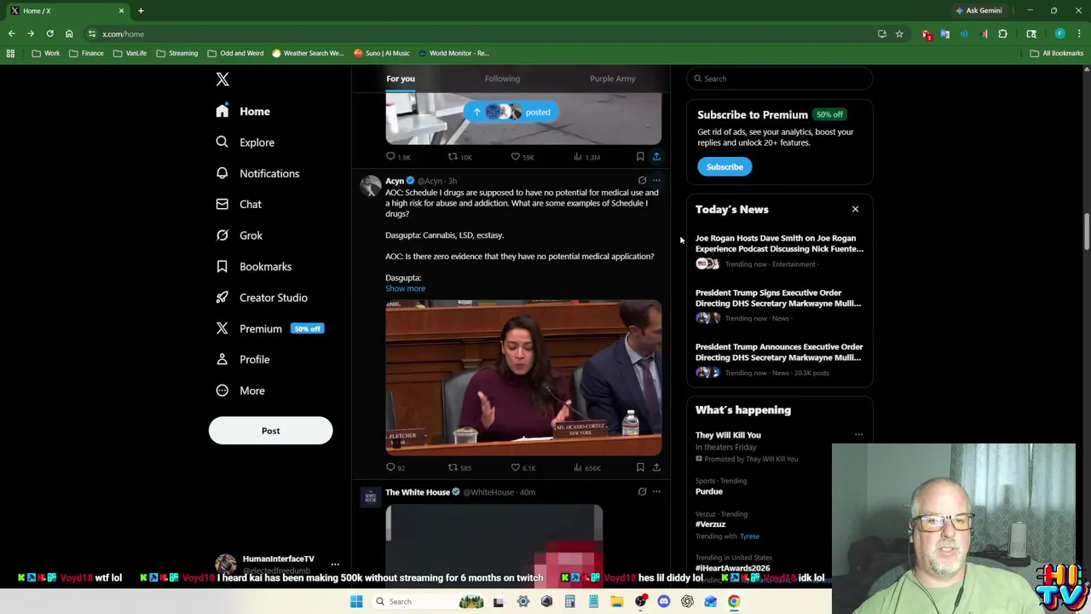The height and width of the screenshot is (614, 1091).
Task: Repost Acyn's post with 585 reposts
Action: click(459, 467)
